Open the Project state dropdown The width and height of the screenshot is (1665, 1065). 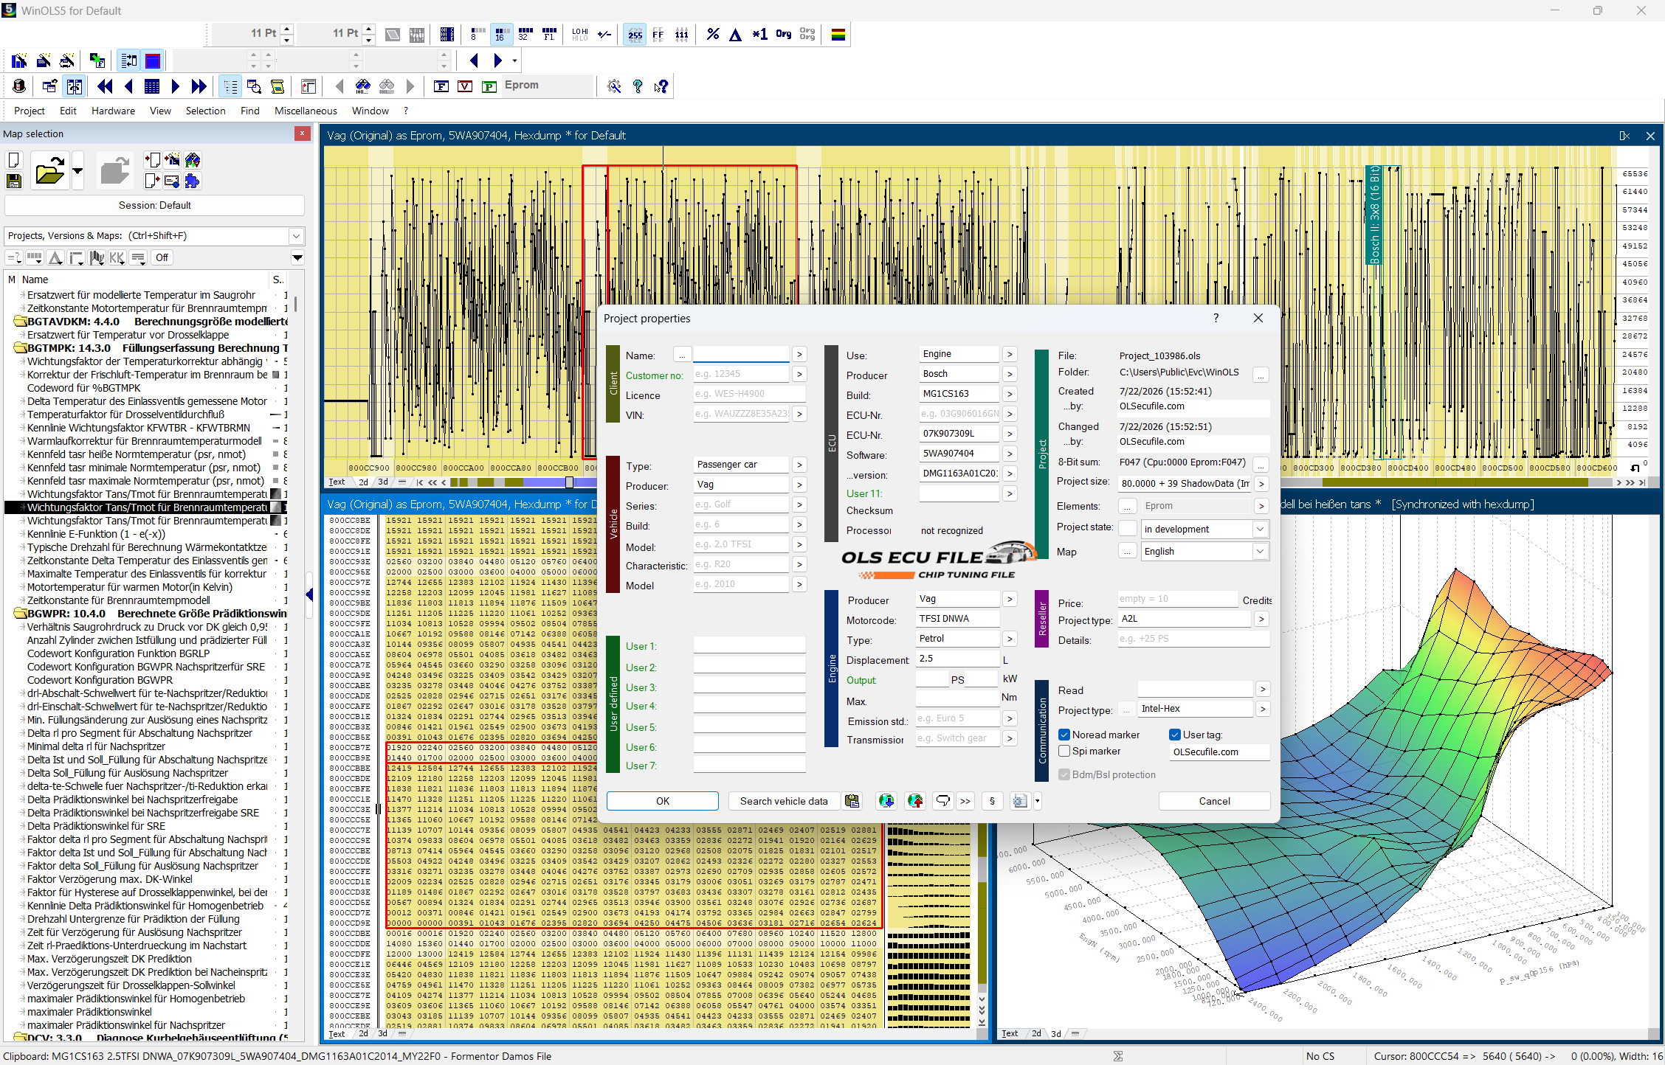tap(1260, 529)
